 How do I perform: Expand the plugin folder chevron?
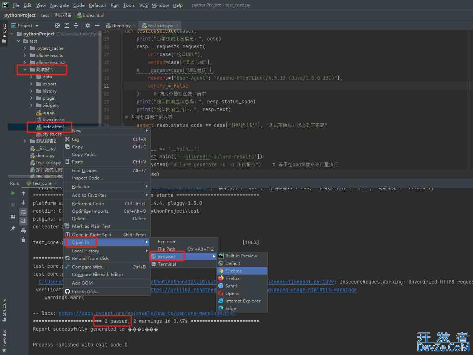point(31,98)
